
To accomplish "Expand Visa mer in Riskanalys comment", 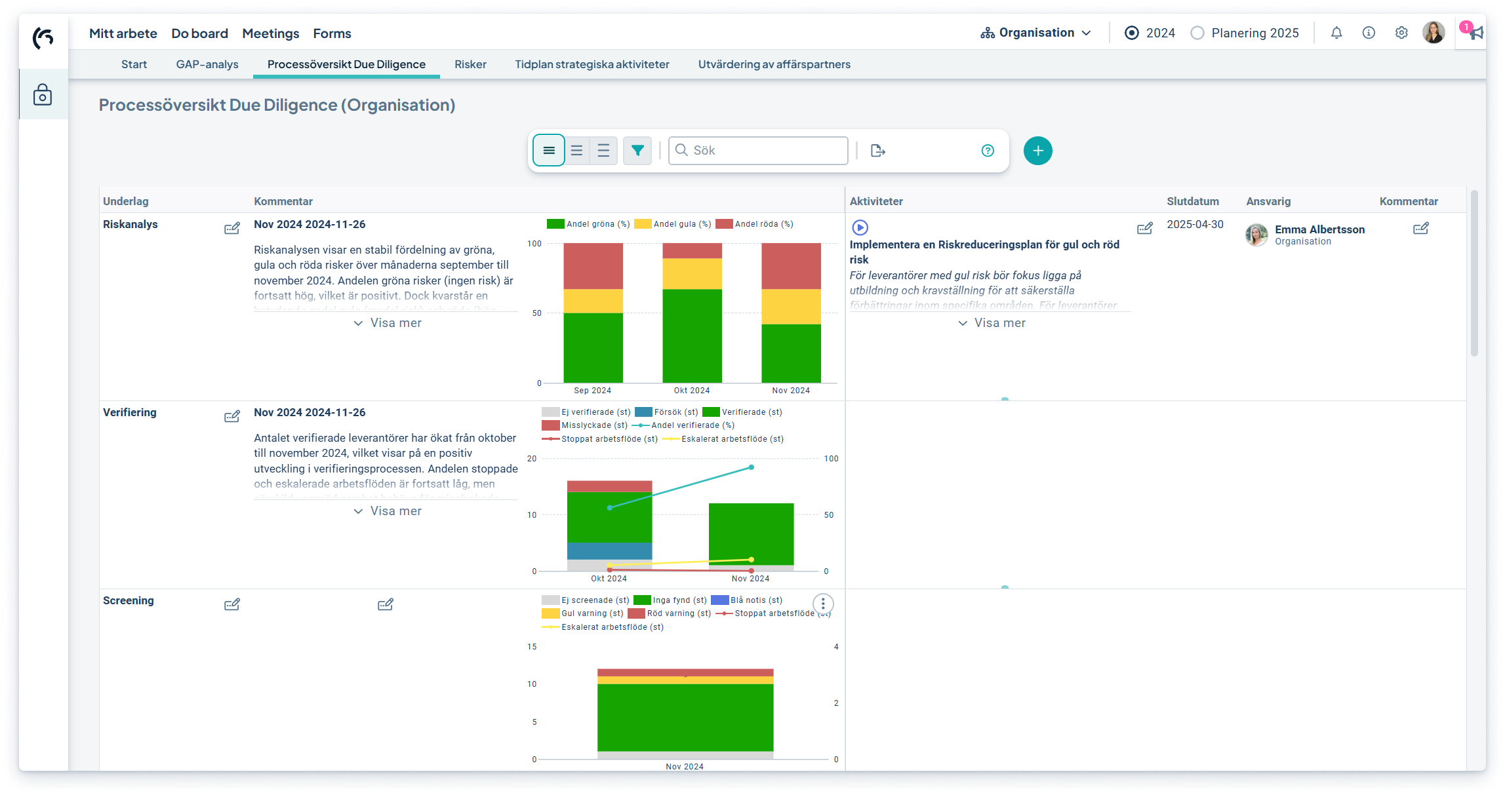I will click(388, 323).
